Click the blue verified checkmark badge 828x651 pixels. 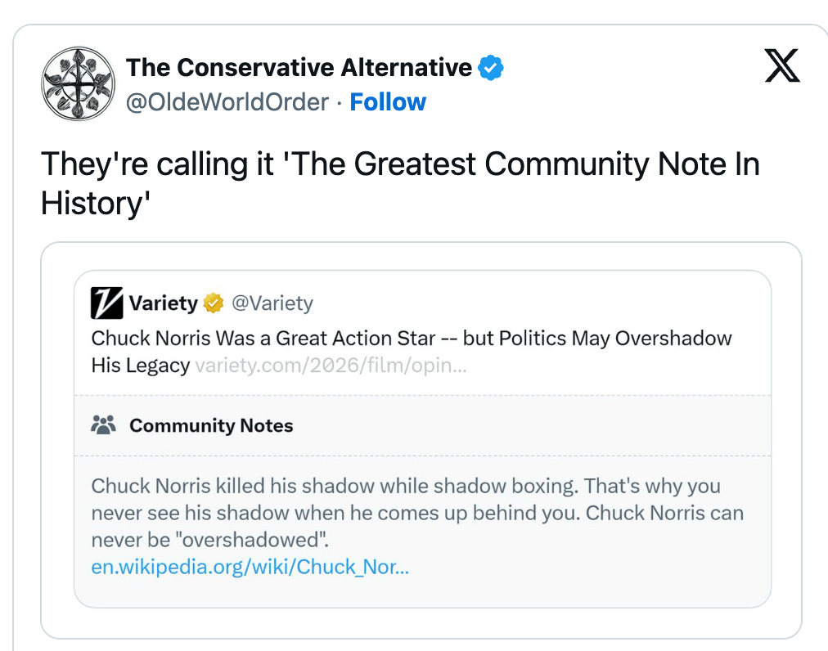490,68
